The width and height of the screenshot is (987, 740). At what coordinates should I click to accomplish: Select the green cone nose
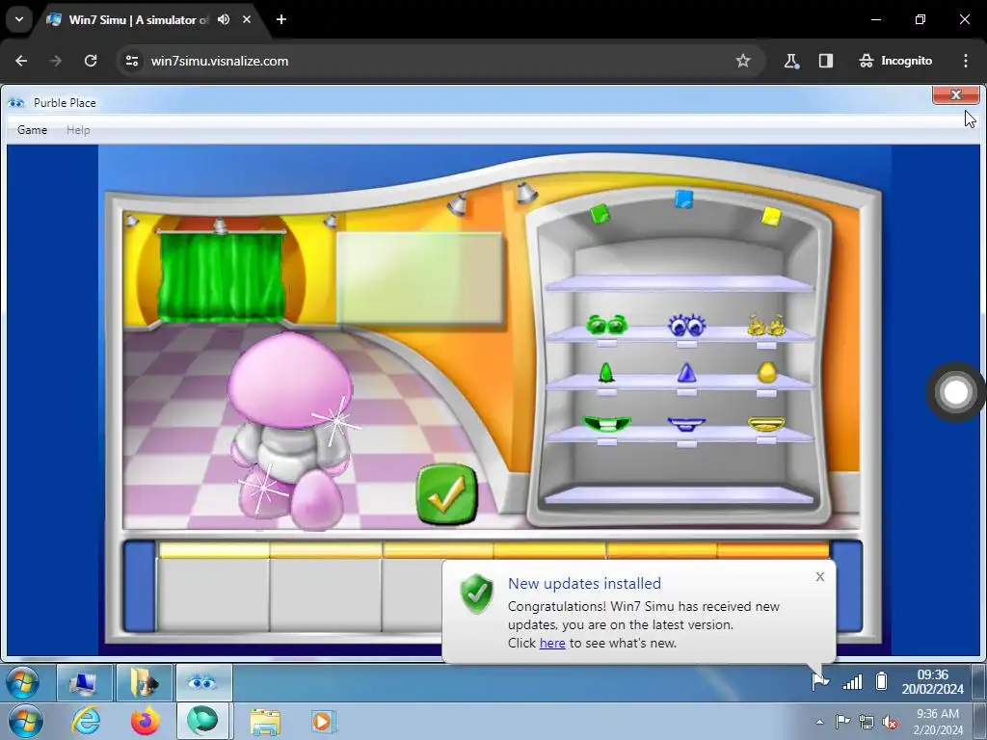[606, 373]
